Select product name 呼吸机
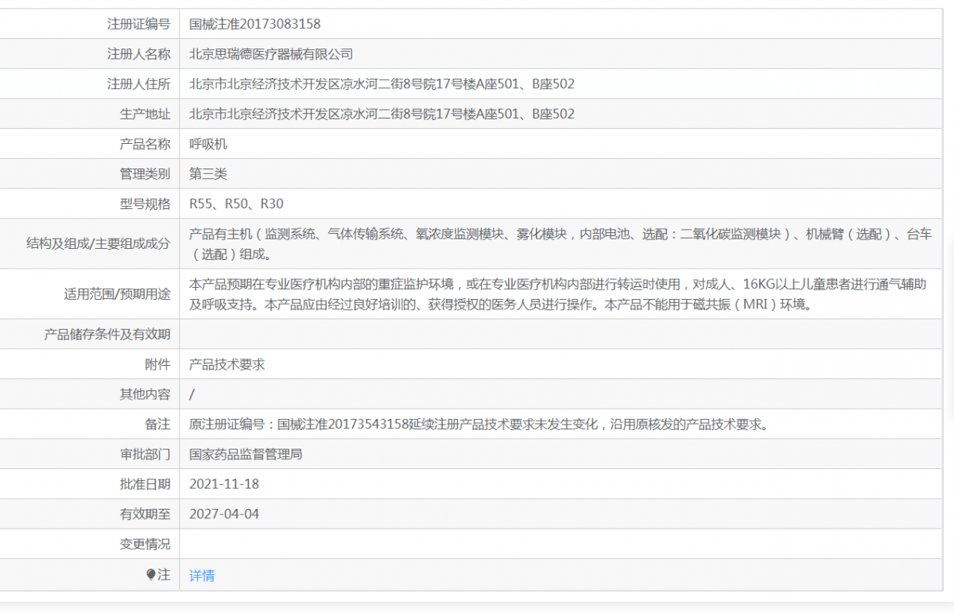Screen dimensions: 954x613 [x=208, y=144]
